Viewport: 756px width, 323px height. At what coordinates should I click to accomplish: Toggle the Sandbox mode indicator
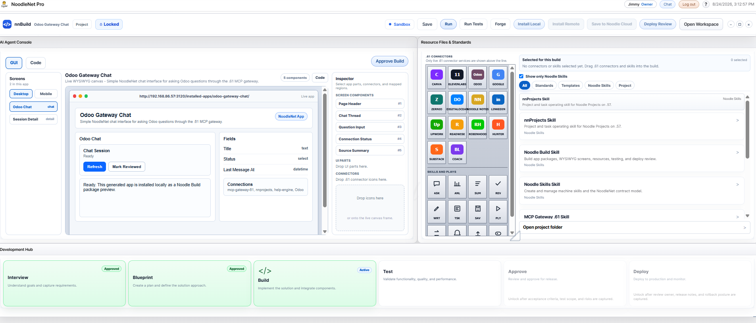[x=400, y=24]
